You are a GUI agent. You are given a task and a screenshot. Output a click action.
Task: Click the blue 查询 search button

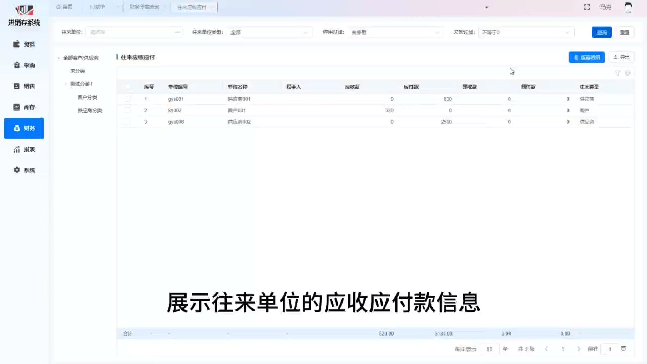602,32
